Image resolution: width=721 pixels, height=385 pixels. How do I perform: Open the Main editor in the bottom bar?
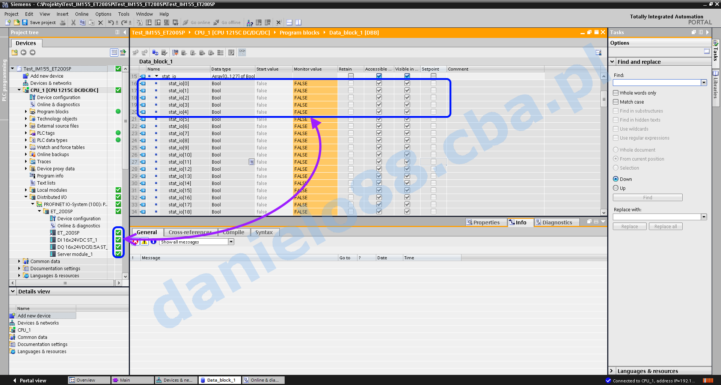[133, 380]
